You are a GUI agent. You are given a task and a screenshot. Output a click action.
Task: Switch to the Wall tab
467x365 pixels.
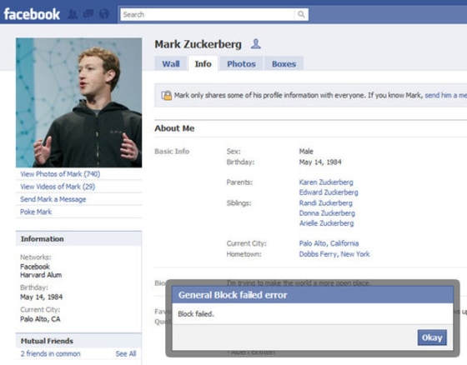171,63
